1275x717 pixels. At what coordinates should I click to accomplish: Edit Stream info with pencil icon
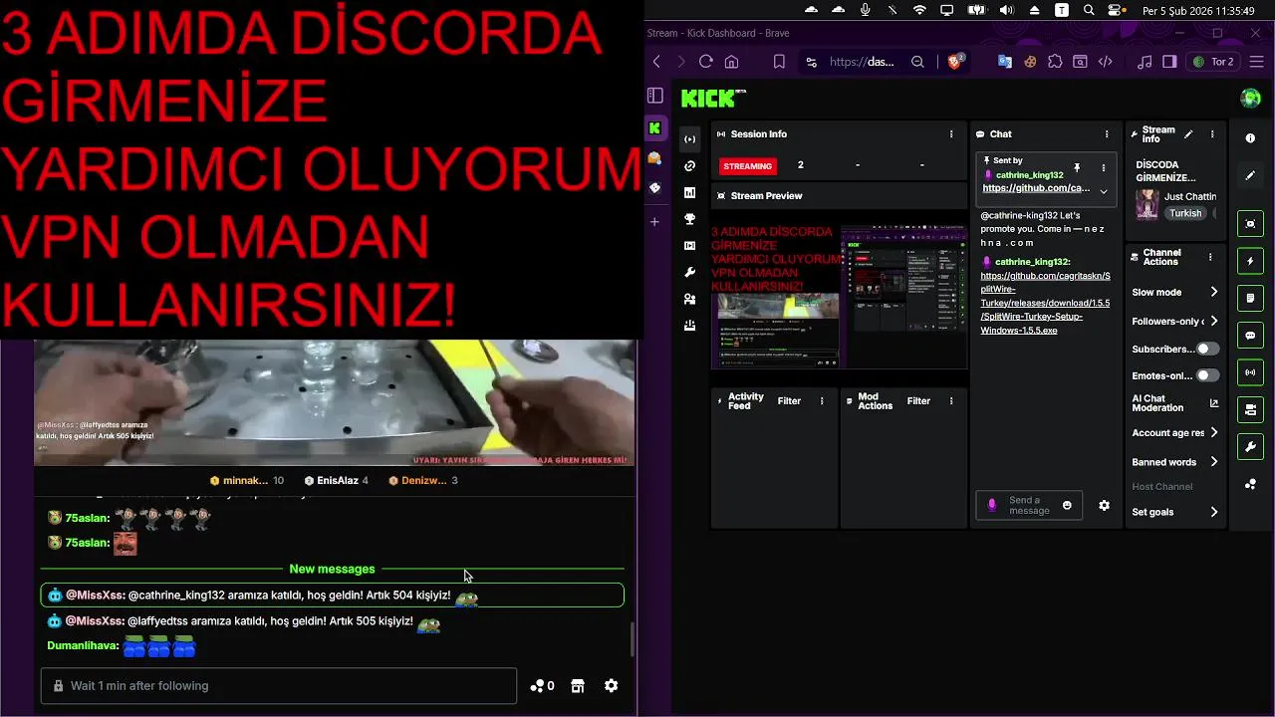1188,133
